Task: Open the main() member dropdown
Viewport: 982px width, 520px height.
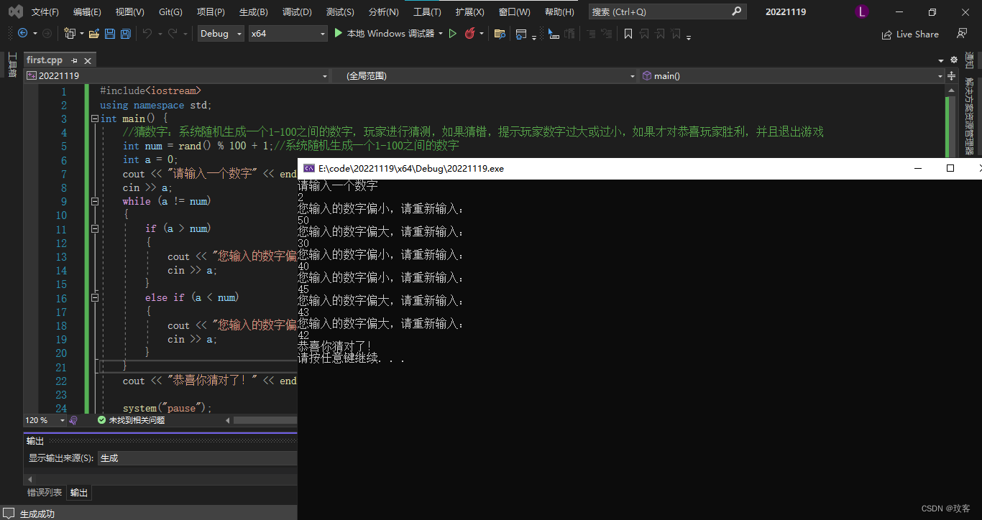Action: pyautogui.click(x=792, y=75)
